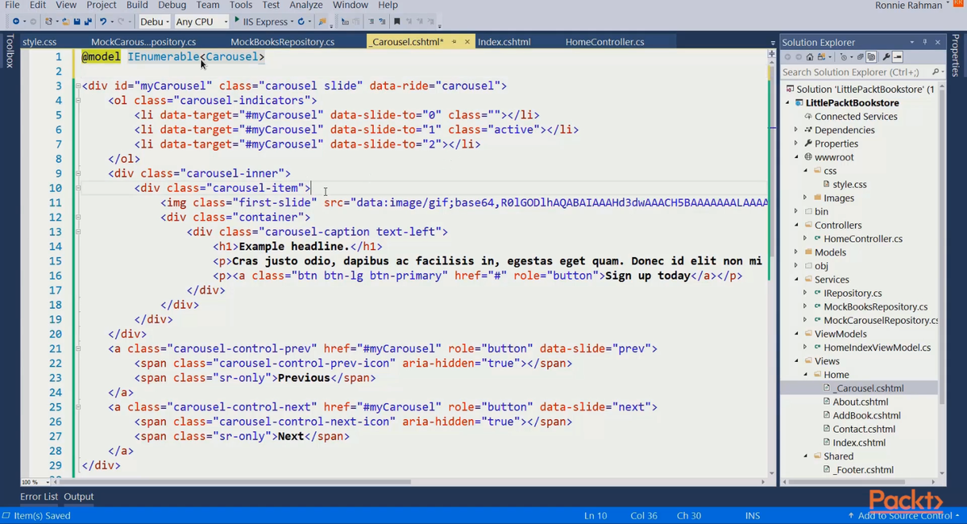
Task: Toggle the bookmark icon in the toolbar
Action: click(396, 21)
